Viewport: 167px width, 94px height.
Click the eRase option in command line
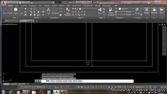tap(75, 81)
